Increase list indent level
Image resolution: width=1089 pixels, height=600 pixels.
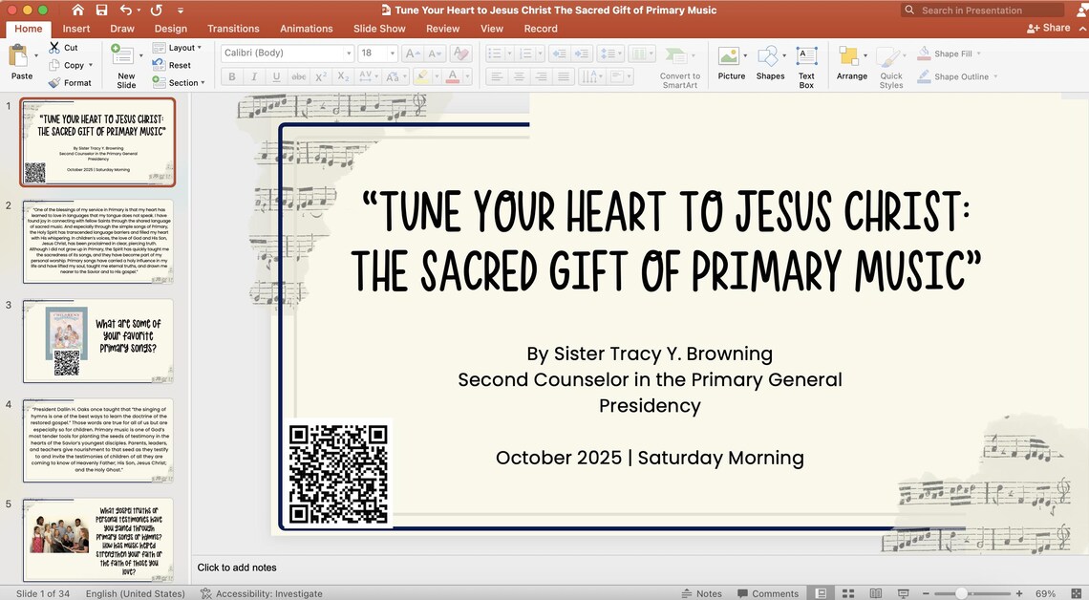click(x=582, y=54)
